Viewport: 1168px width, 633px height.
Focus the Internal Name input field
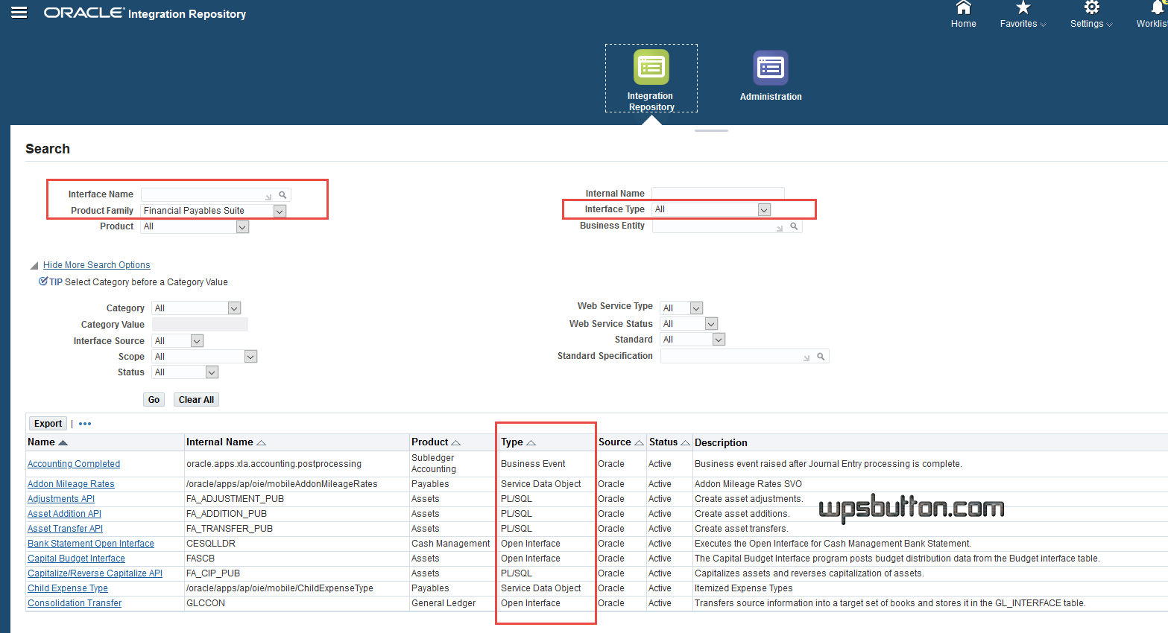pos(718,194)
